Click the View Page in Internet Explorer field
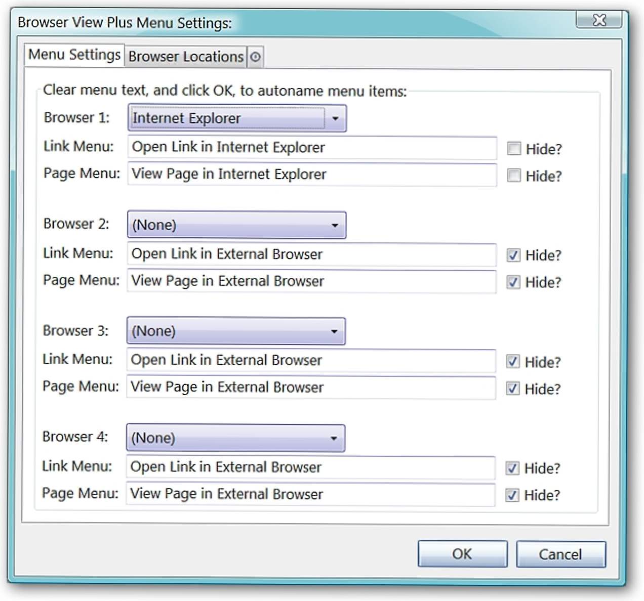 tap(312, 175)
